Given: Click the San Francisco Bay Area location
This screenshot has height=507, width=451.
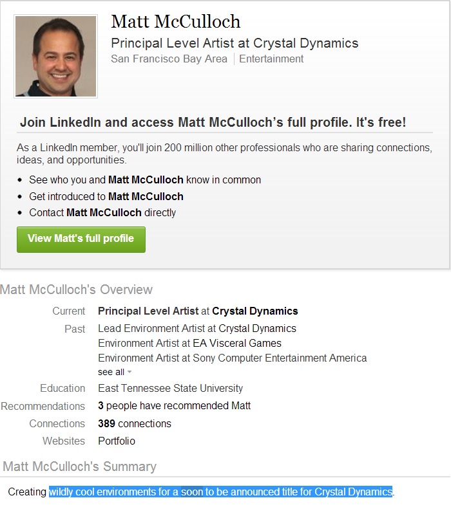Looking at the screenshot, I should pyautogui.click(x=169, y=59).
